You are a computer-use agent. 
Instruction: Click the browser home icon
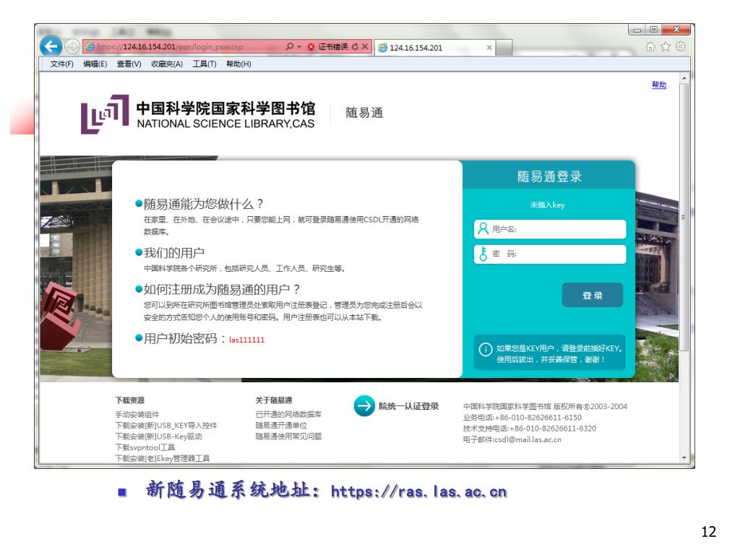(650, 46)
